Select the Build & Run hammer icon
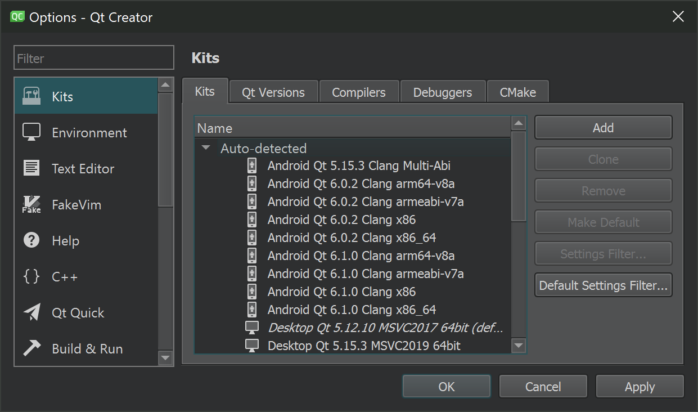 click(31, 348)
